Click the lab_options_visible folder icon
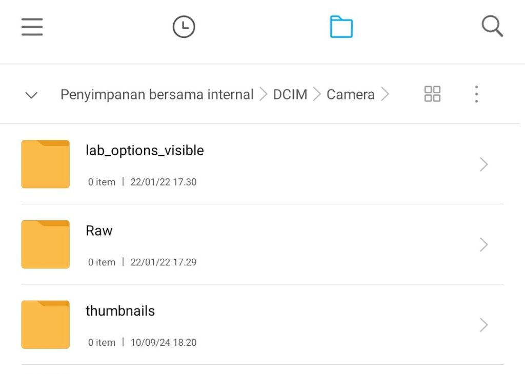525x374 pixels. (46, 164)
